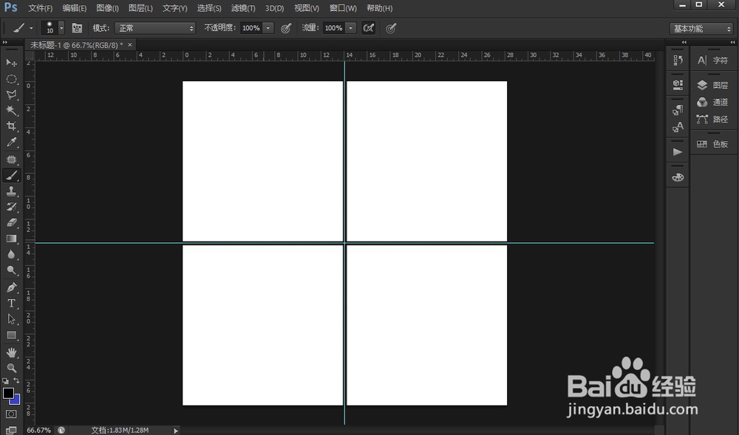The height and width of the screenshot is (435, 739).
Task: Open the brush size preset dropdown
Action: click(x=61, y=28)
